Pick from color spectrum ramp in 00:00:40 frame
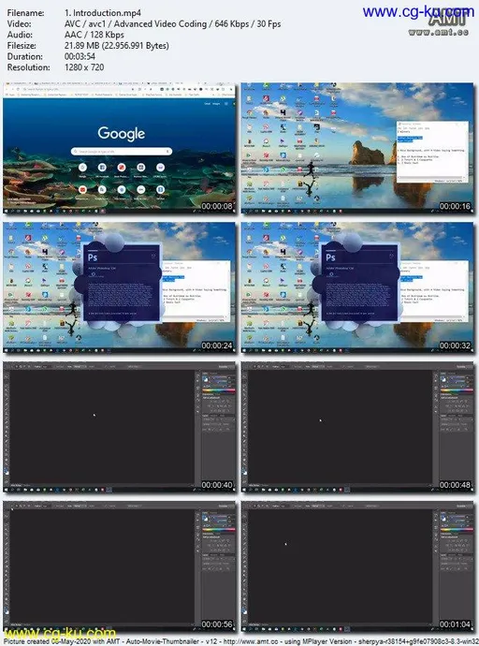The height and width of the screenshot is (646, 479). (219, 390)
